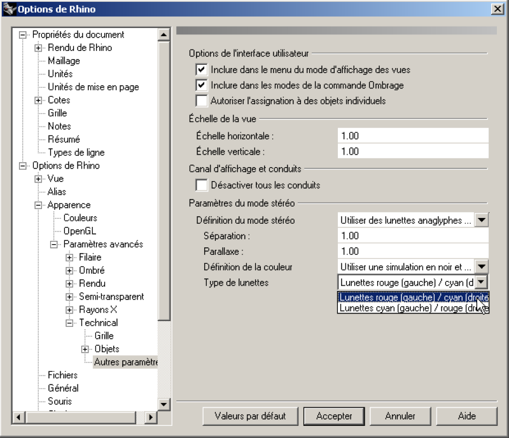The image size is (509, 438).
Task: Select 'Général' in the options tree
Action: [63, 388]
